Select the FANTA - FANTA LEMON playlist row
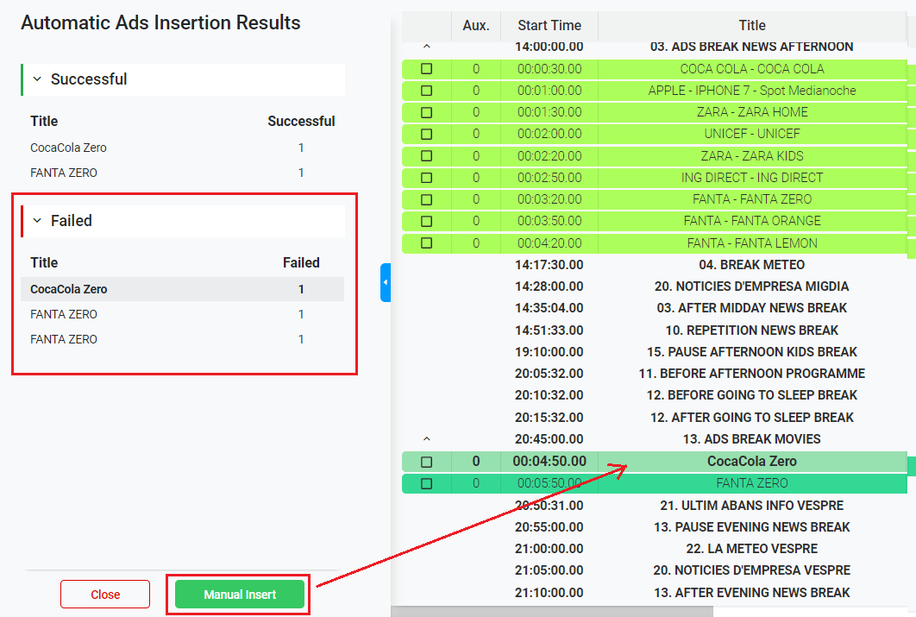 click(x=751, y=243)
